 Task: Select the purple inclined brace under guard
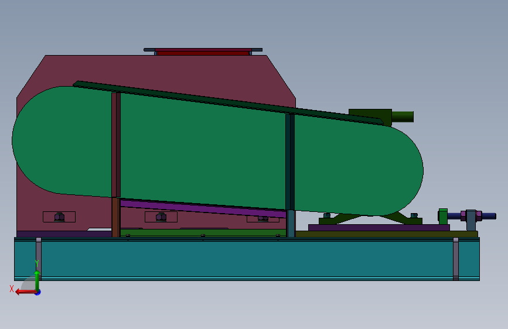(x=203, y=208)
